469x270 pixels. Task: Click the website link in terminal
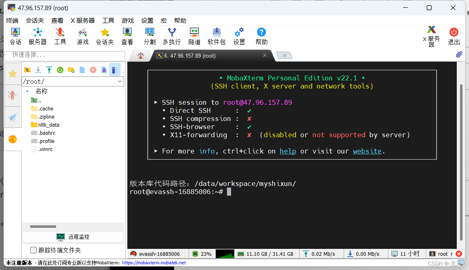pyautogui.click(x=367, y=151)
